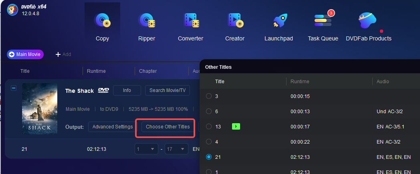
Task: Preview title 13 with green play icon
Action: (x=236, y=126)
